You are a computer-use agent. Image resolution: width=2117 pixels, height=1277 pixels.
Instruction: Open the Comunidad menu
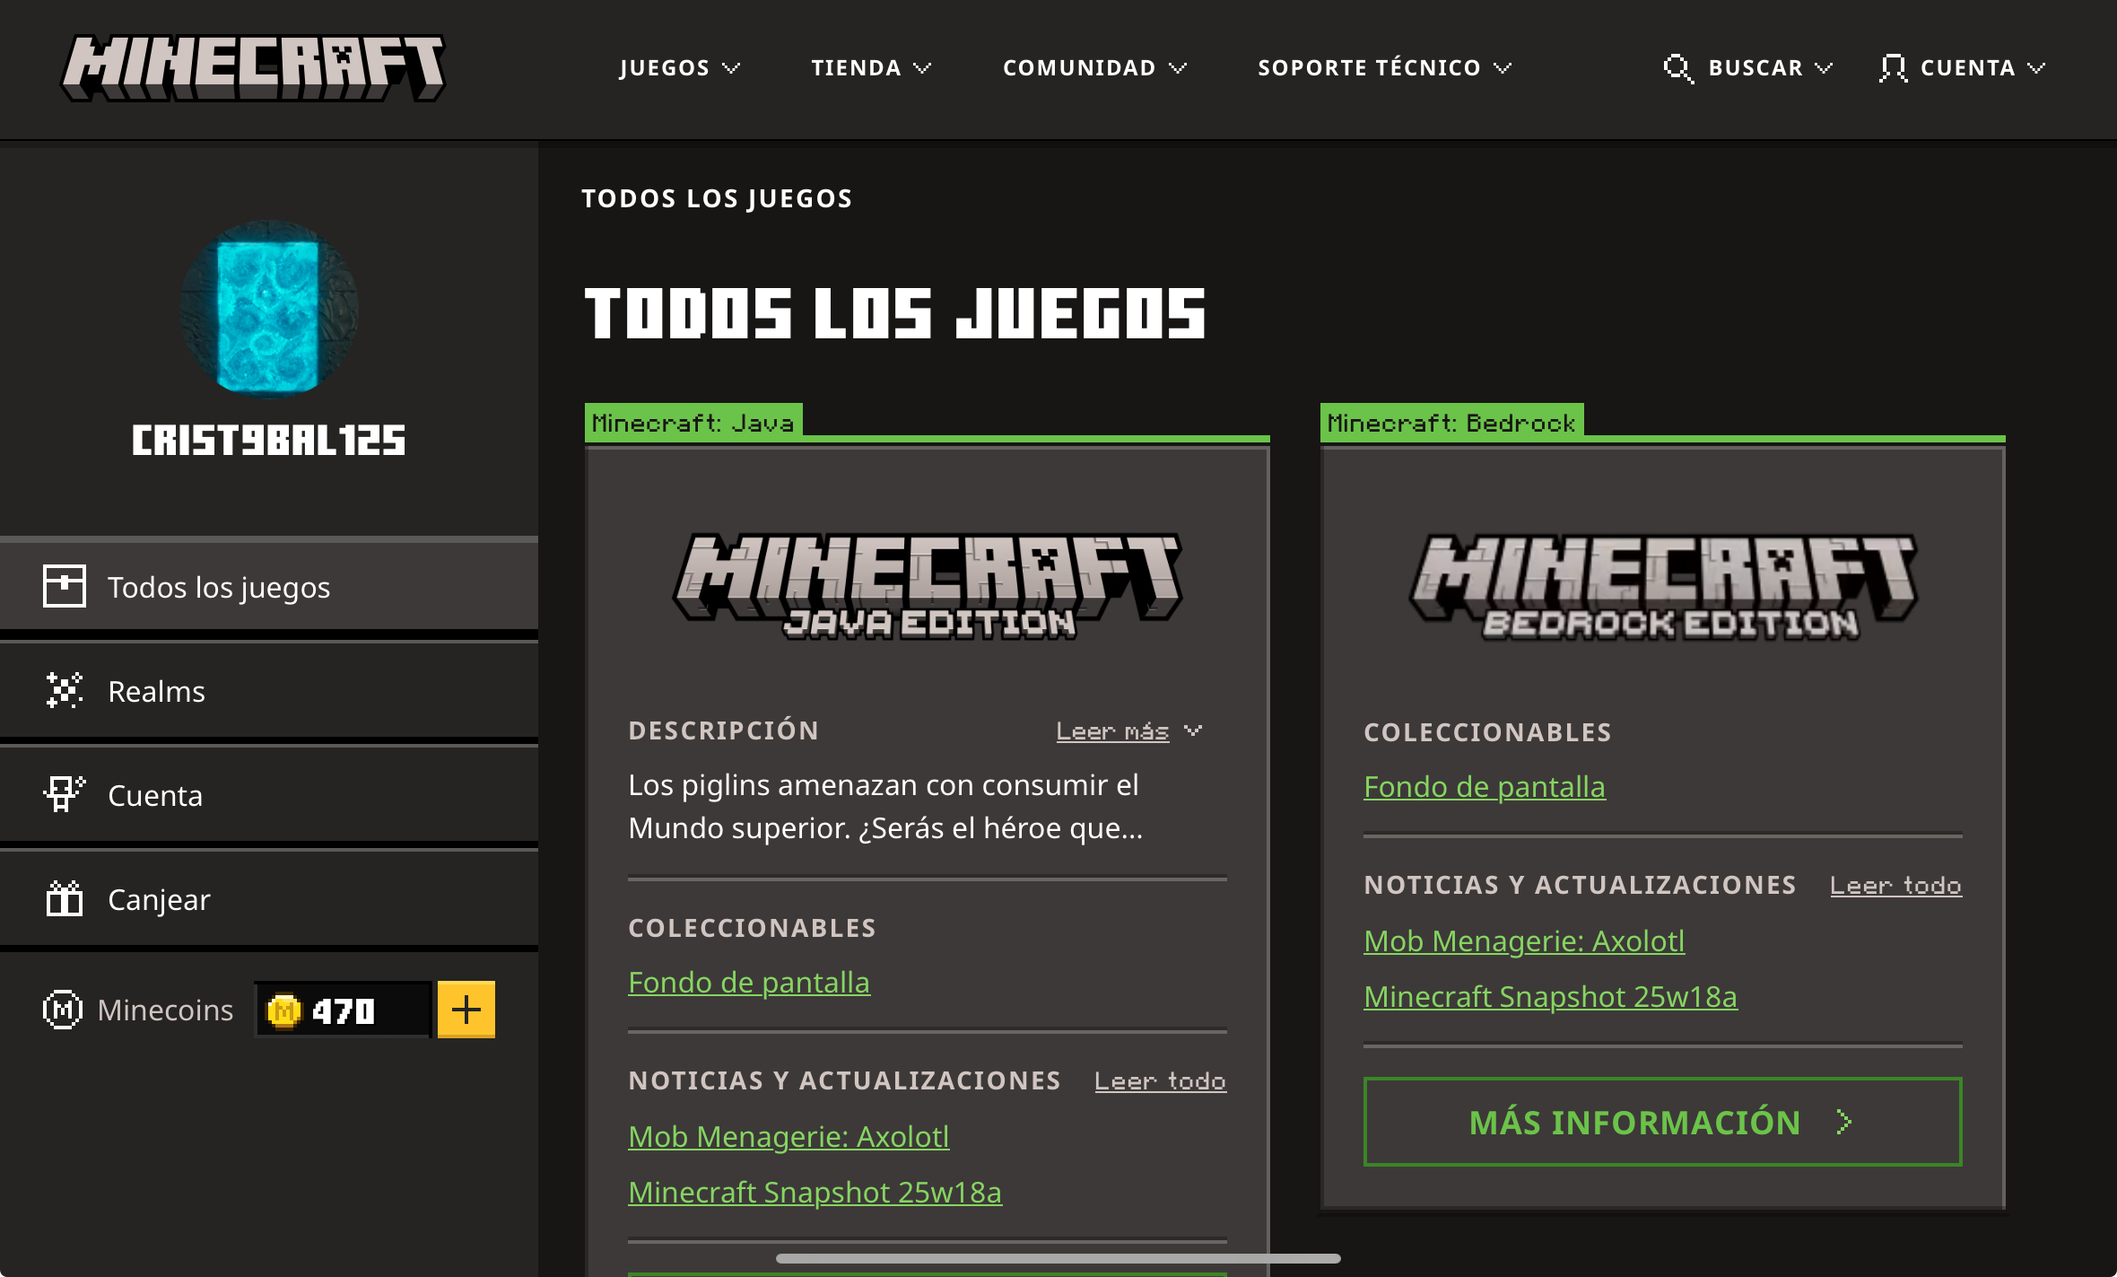1094,68
